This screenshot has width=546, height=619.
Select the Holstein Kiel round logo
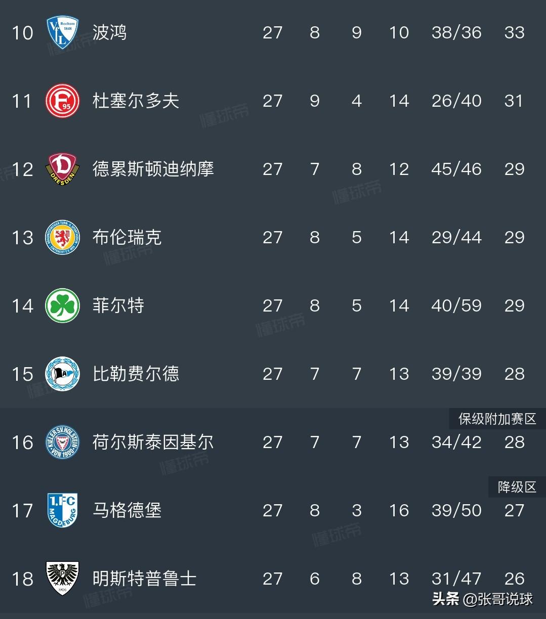click(63, 442)
